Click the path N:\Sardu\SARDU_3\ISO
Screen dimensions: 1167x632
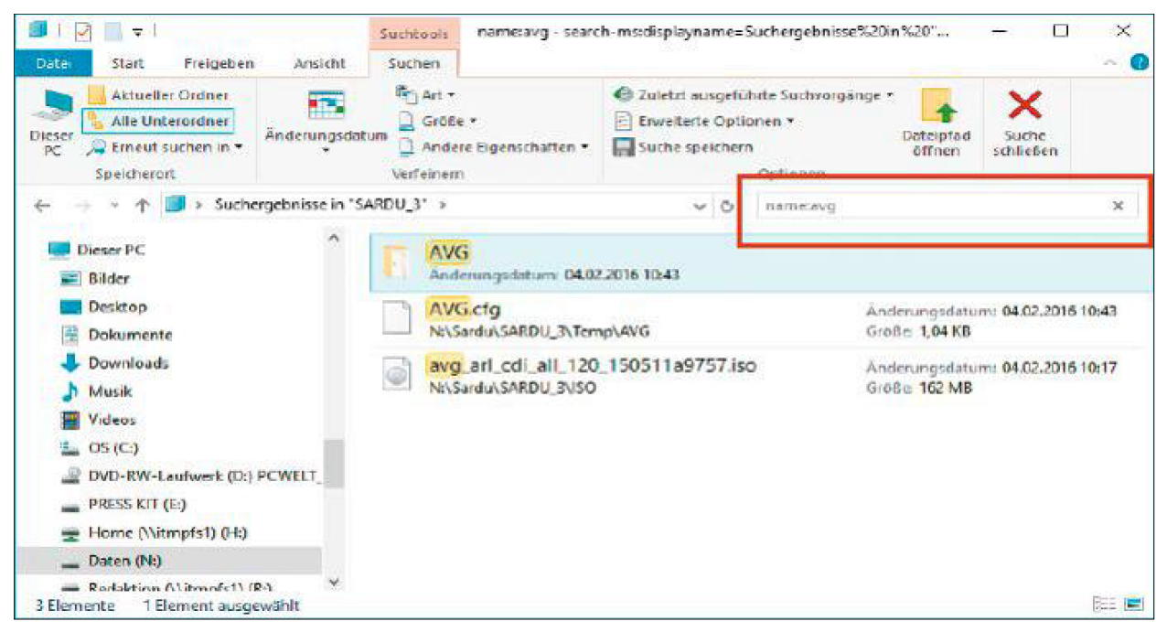coord(513,388)
